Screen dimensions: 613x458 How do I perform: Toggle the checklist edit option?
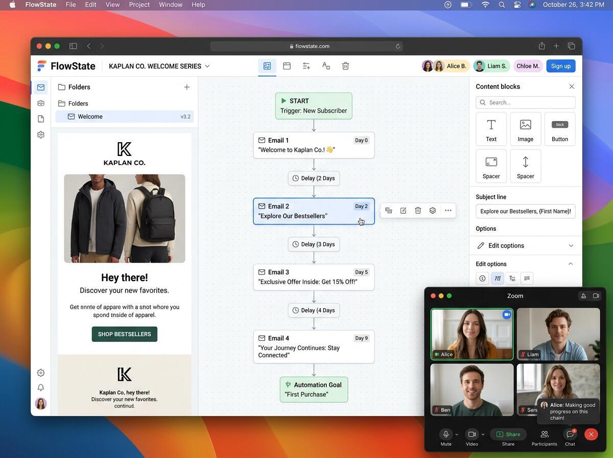512,279
